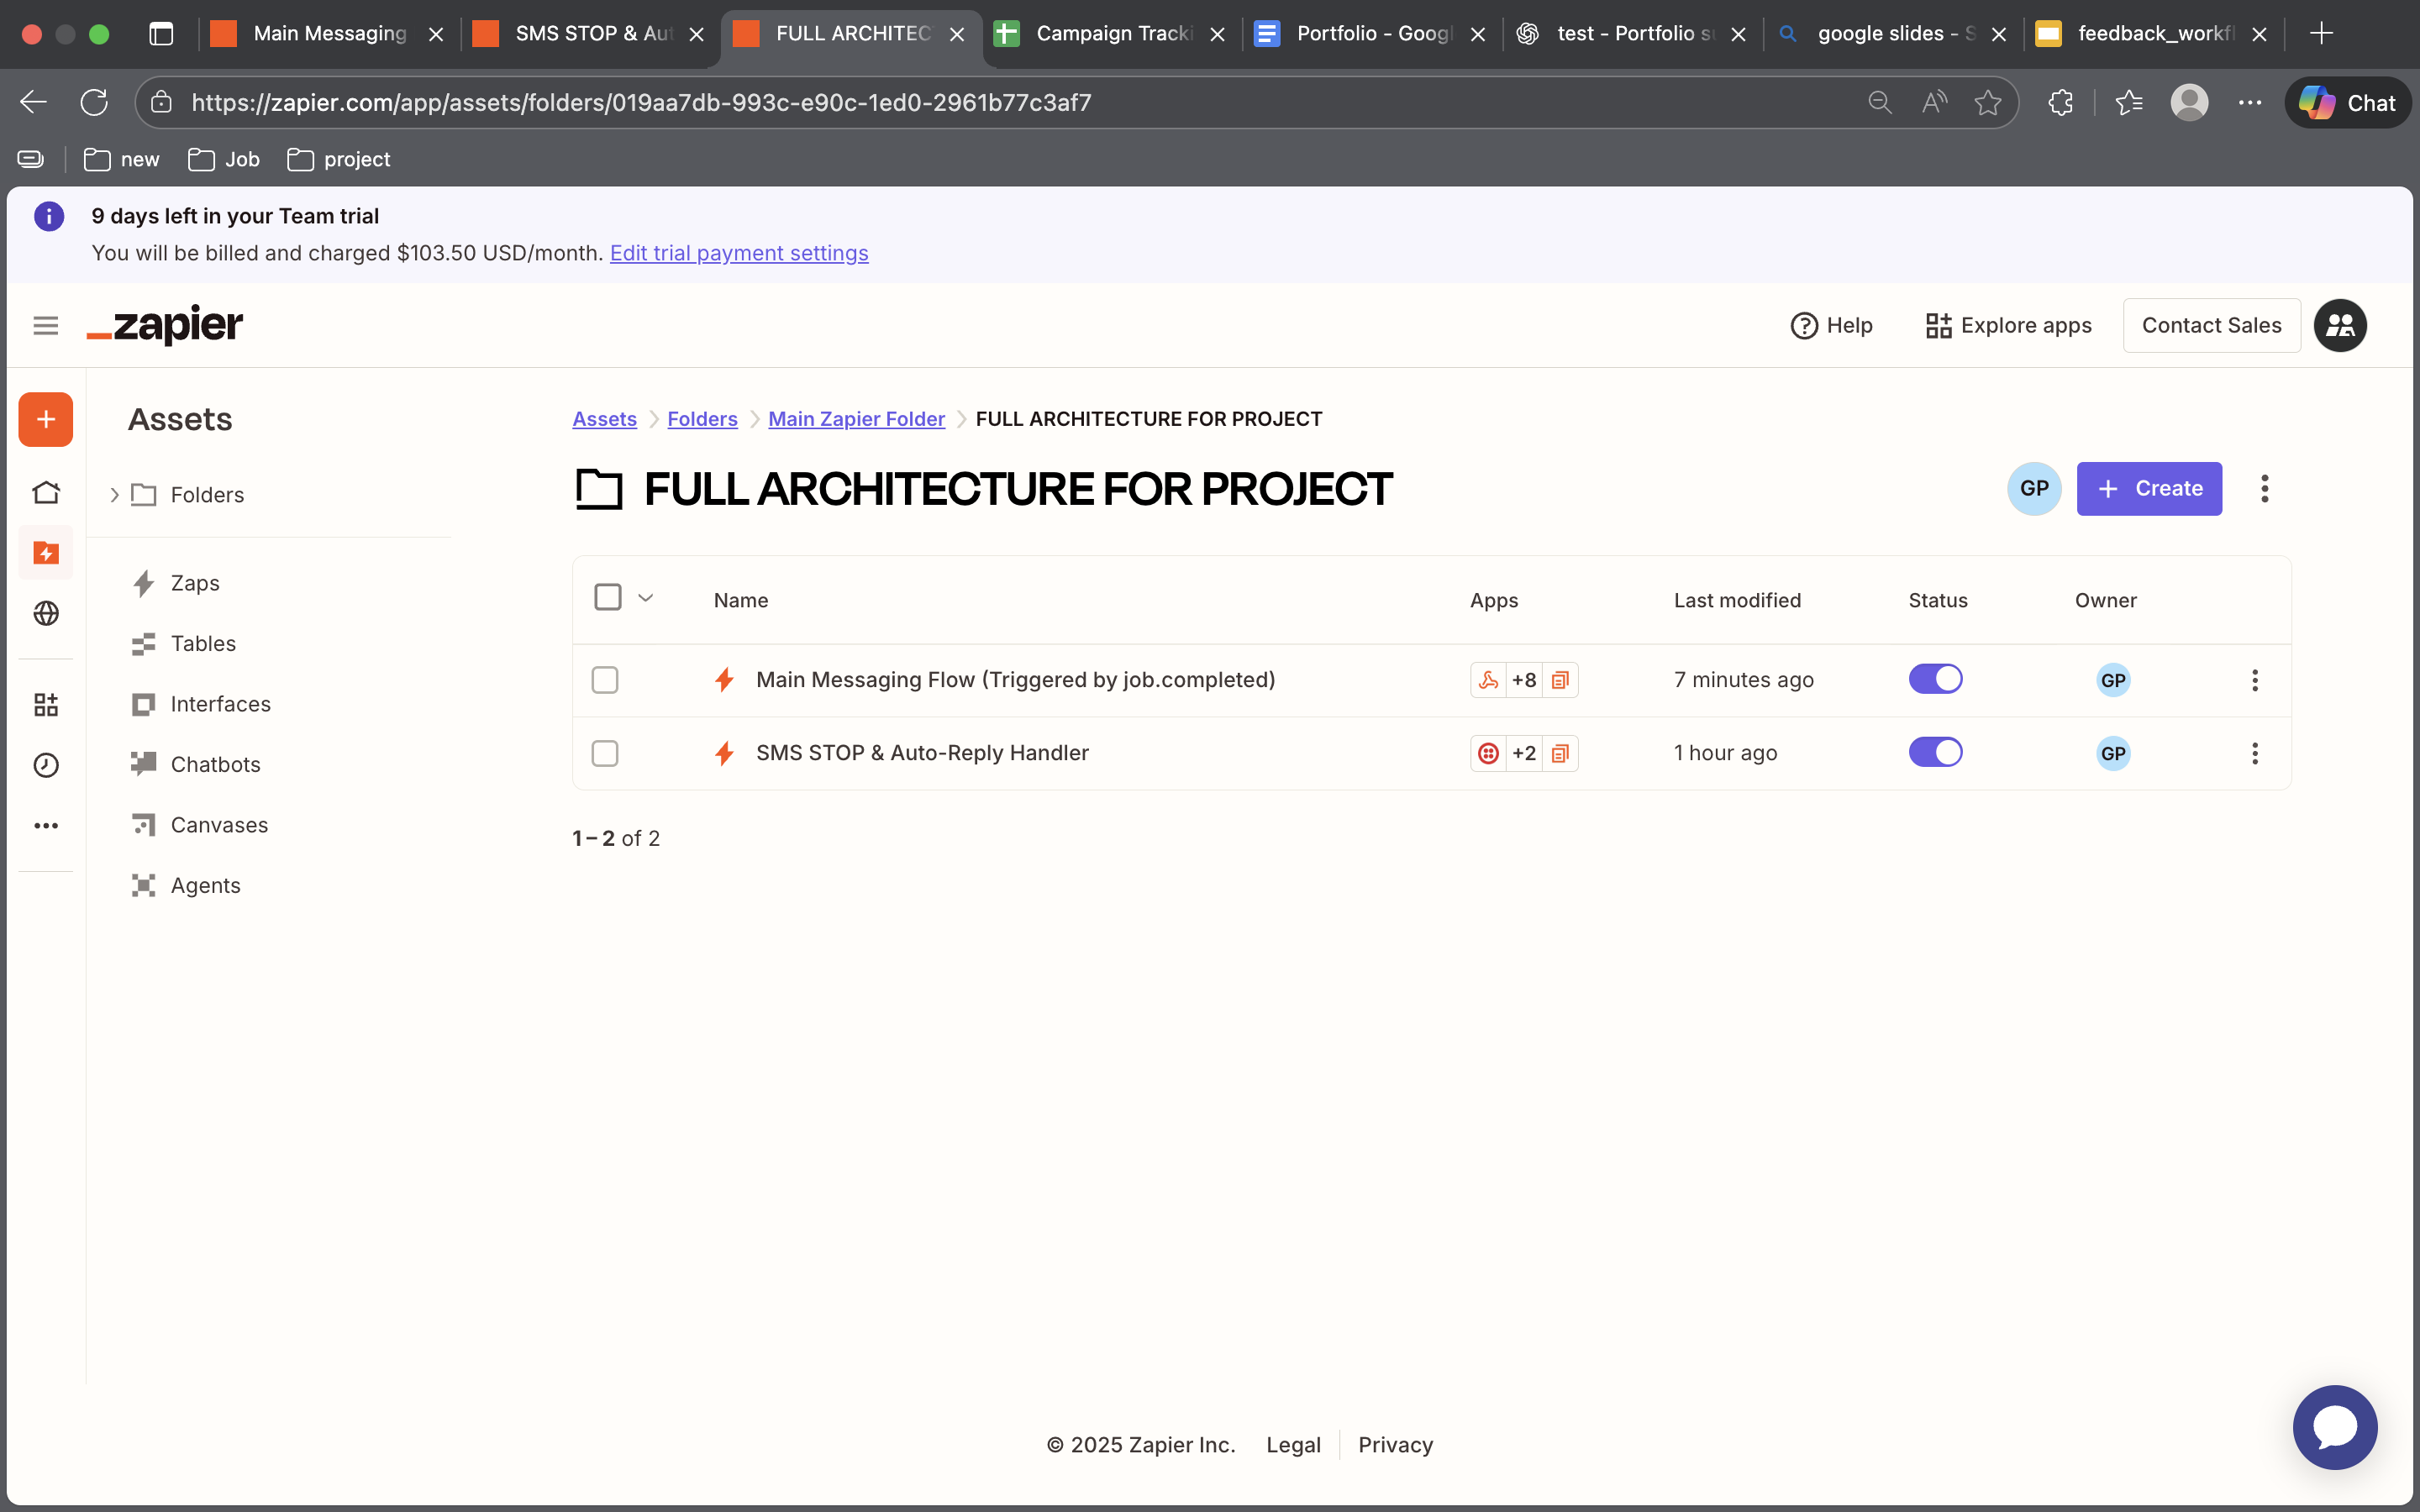
Task: Open the Help link in header
Action: pos(1831,326)
